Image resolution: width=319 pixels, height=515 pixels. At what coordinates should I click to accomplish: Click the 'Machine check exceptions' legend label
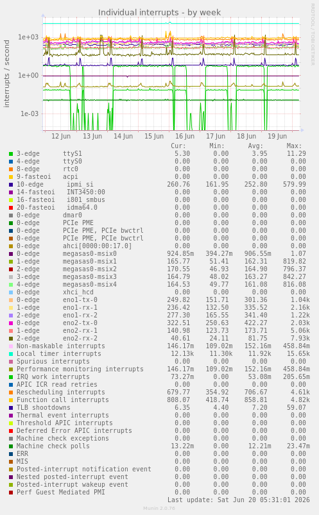[63, 439]
